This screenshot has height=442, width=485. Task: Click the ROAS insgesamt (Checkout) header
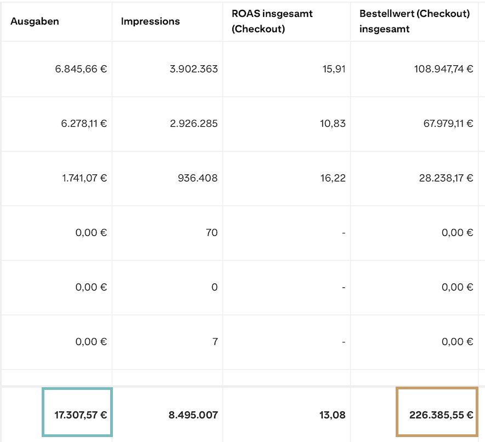(x=272, y=21)
